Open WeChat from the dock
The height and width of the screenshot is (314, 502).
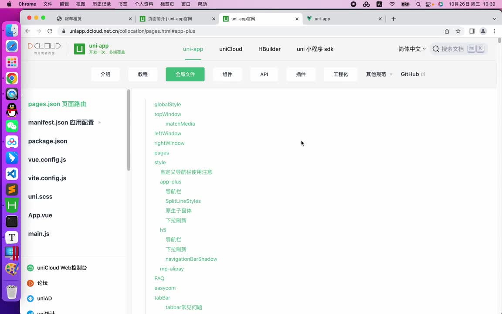pyautogui.click(x=12, y=126)
